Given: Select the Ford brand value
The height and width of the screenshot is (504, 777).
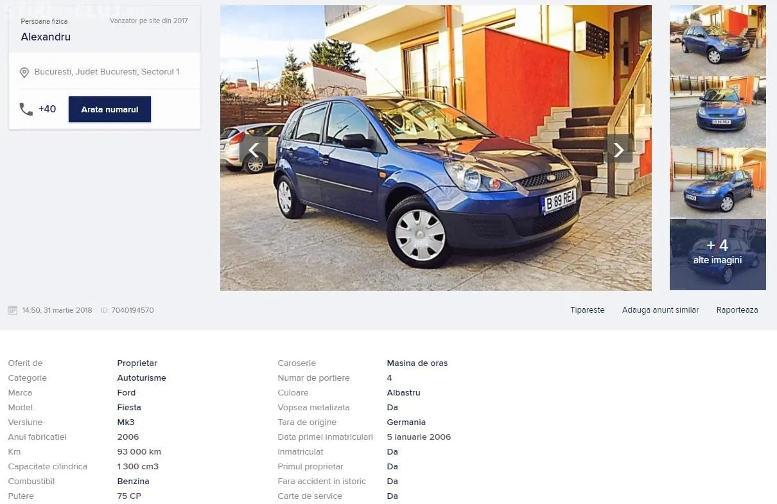Looking at the screenshot, I should pos(127,393).
